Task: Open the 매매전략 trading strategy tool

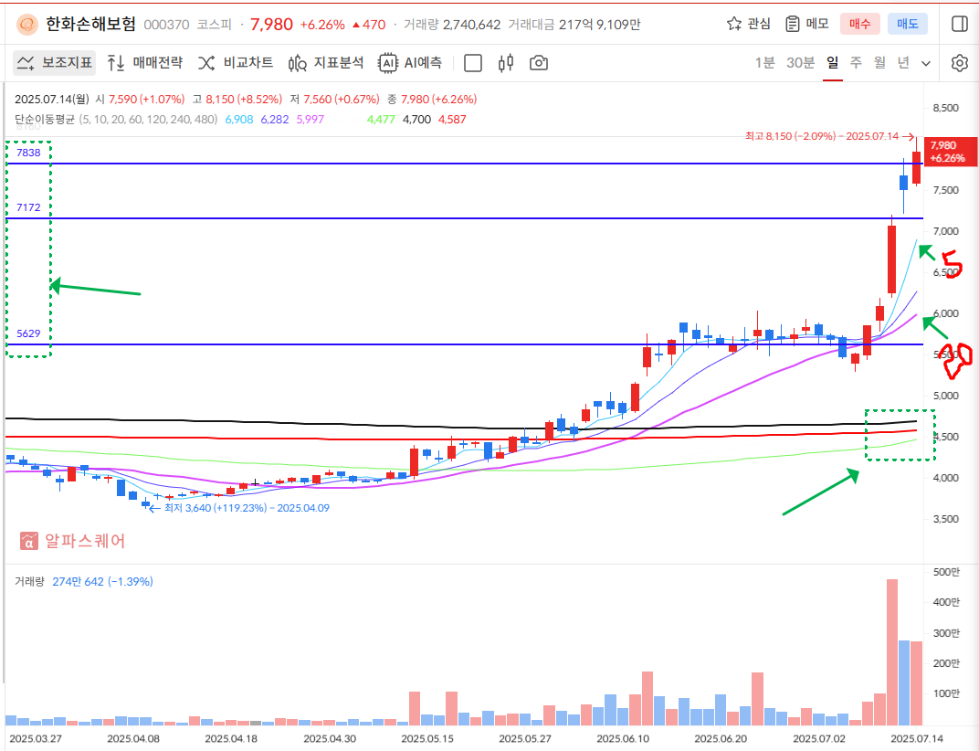Action: (x=145, y=62)
